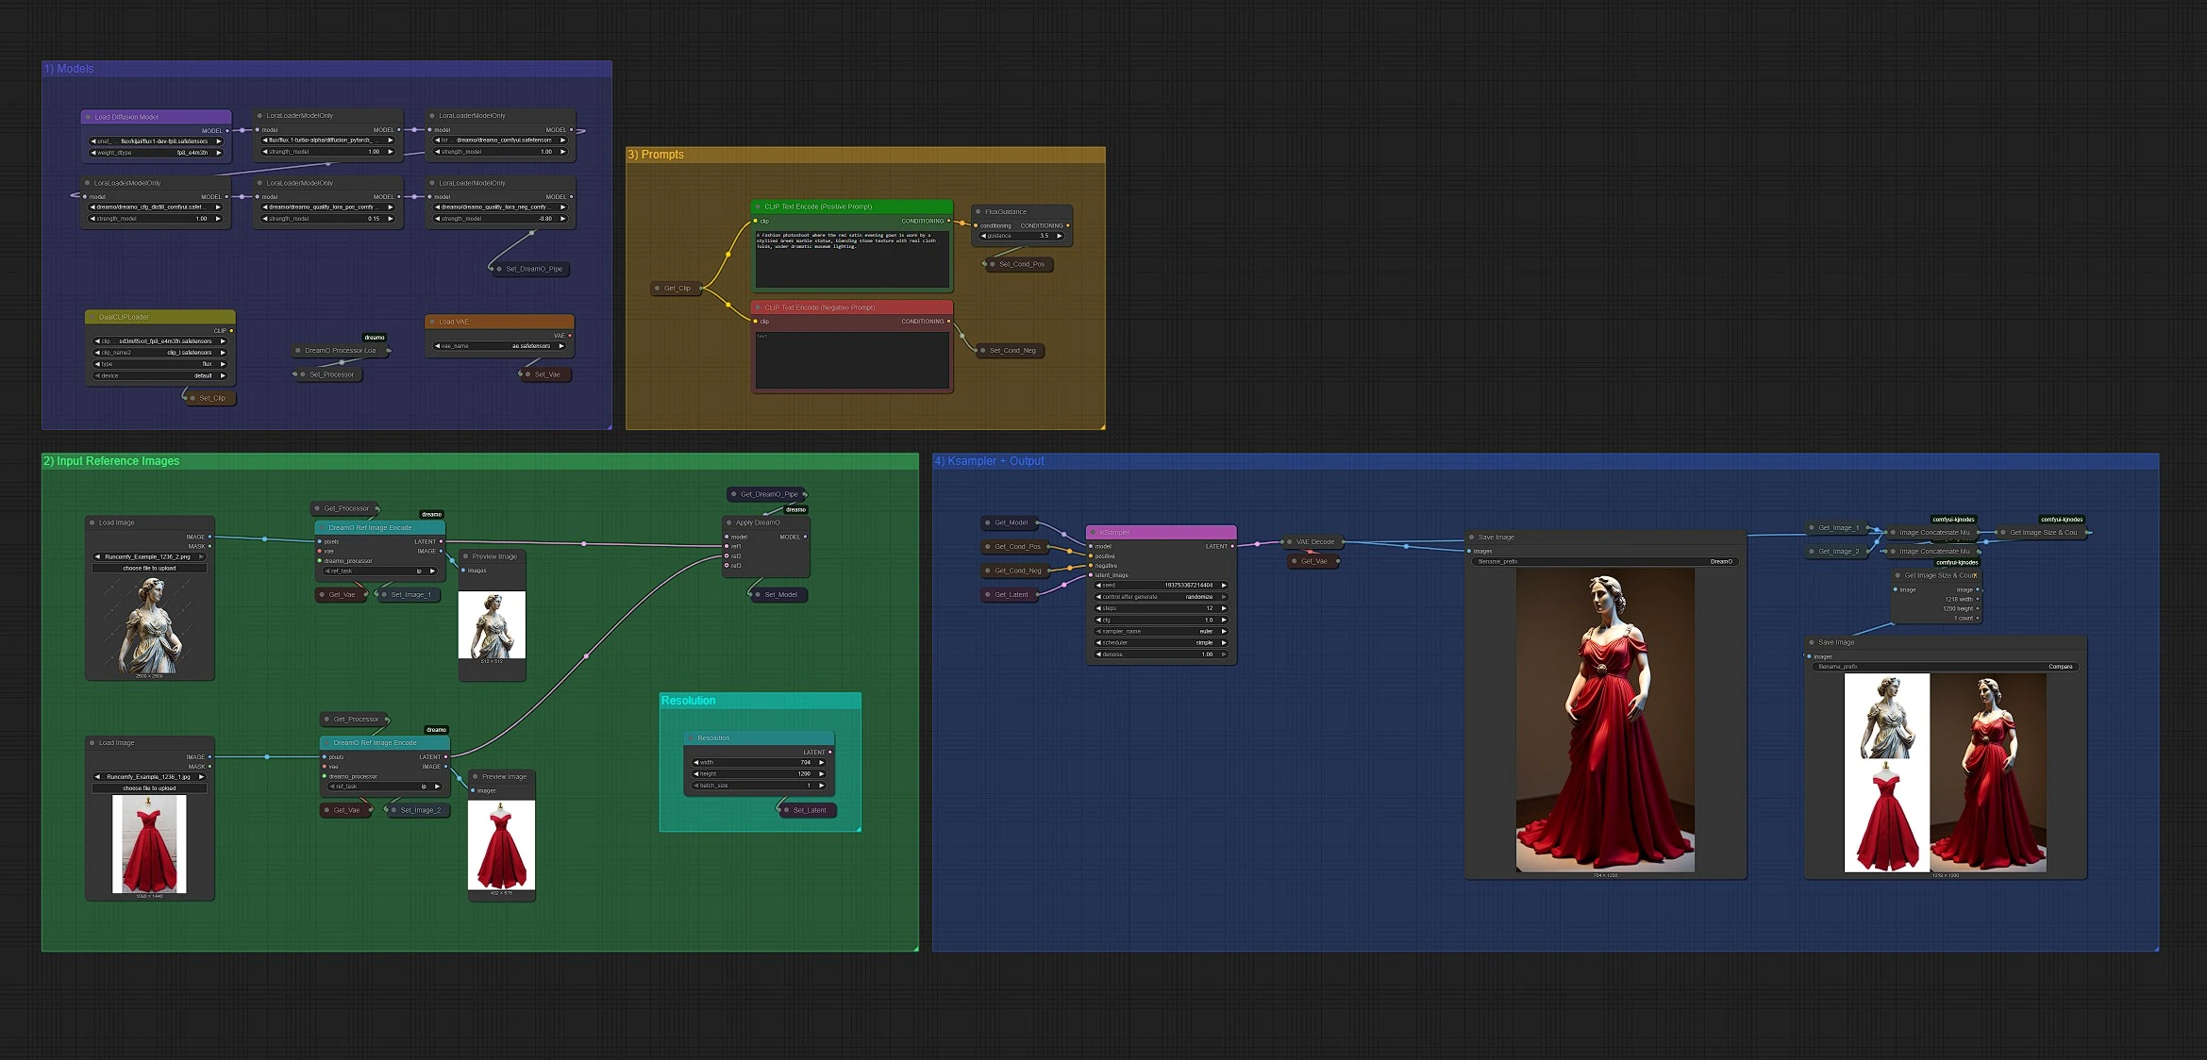This screenshot has height=1060, width=2207.
Task: Collapse the Load Diffusion Model node using its title dot
Action: pyautogui.click(x=89, y=117)
